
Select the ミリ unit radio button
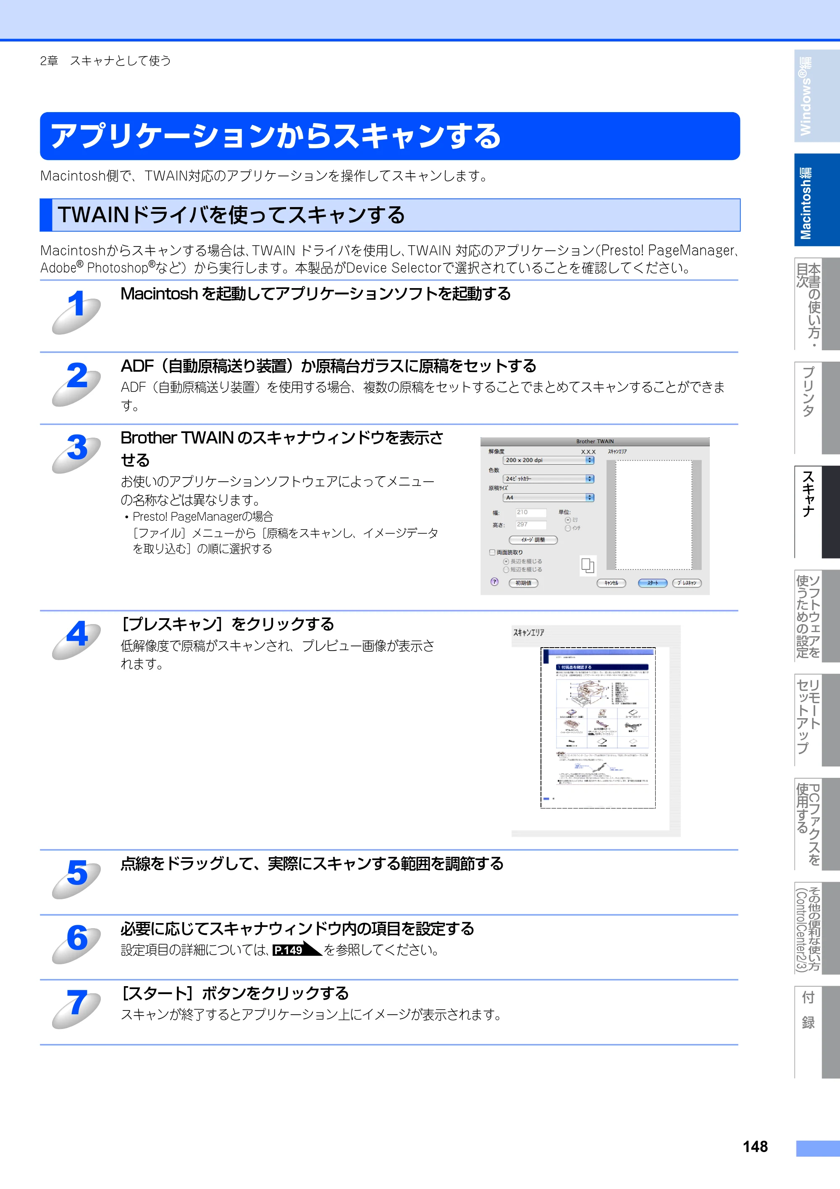(567, 520)
